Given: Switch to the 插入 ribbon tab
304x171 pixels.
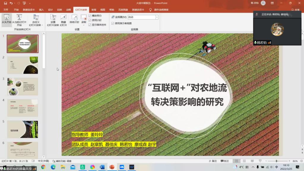Looking at the screenshot, I should pos(41,9).
